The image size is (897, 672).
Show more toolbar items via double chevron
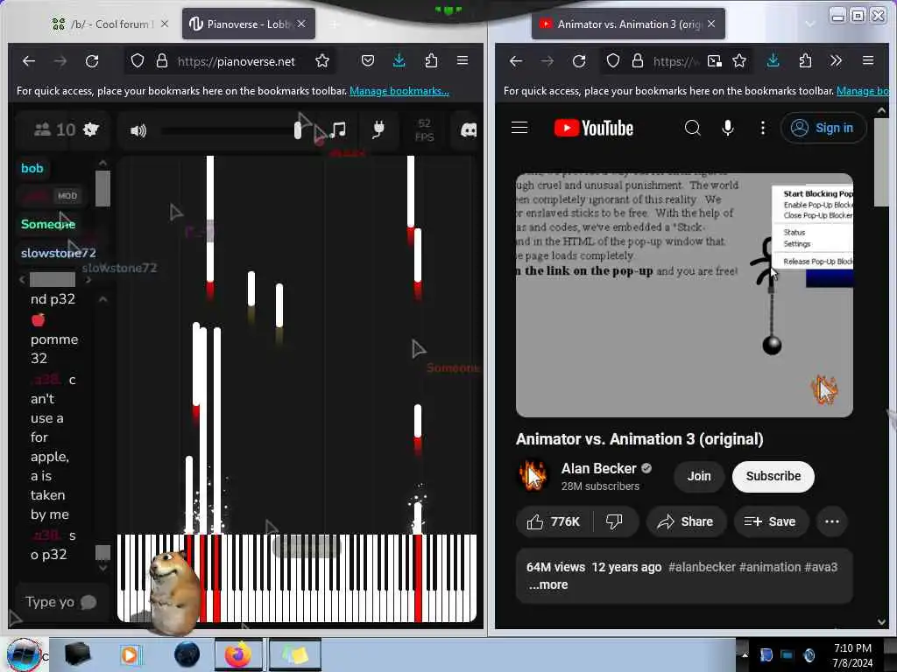pos(836,60)
